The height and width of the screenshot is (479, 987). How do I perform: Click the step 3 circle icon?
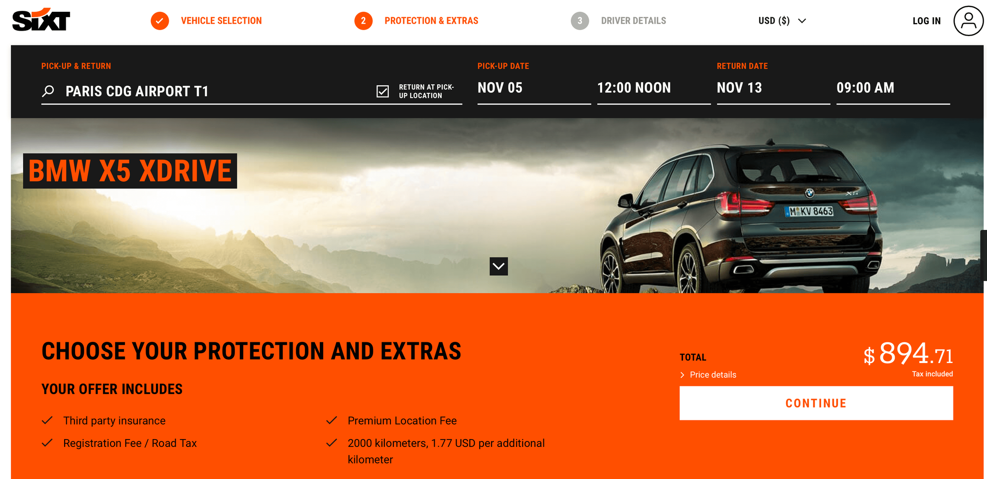[580, 21]
